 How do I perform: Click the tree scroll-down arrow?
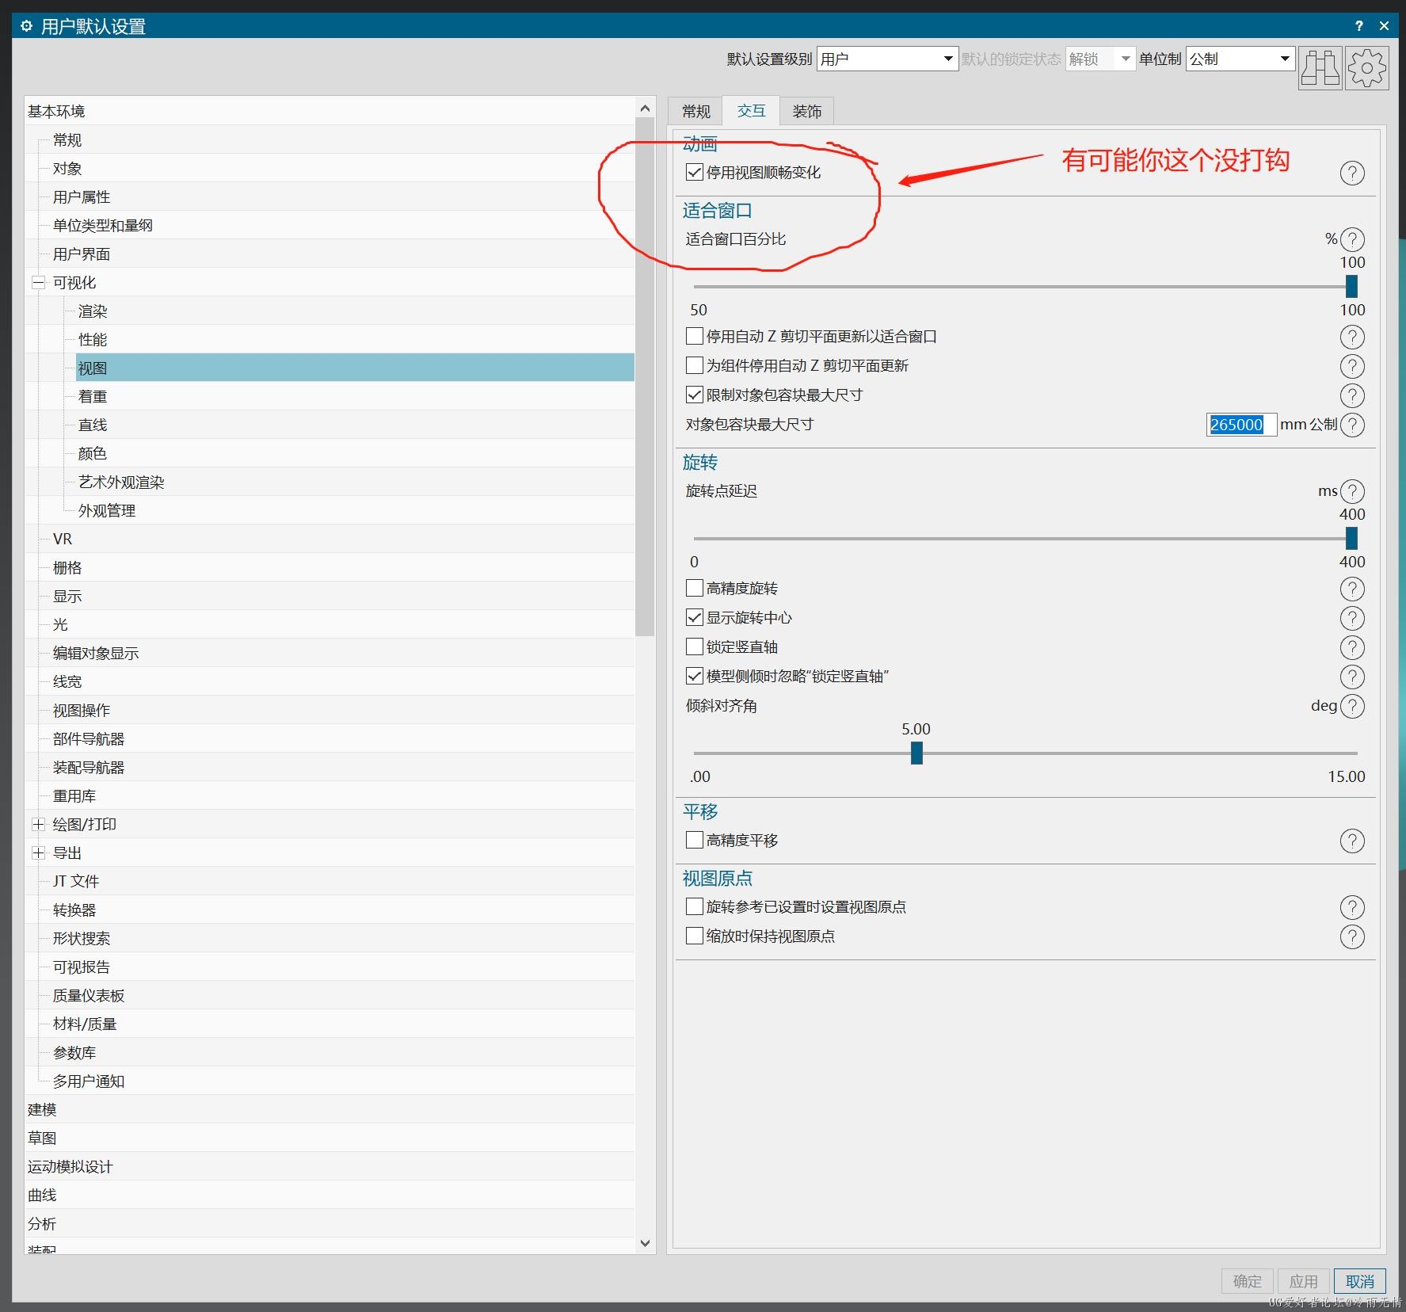coord(645,1243)
